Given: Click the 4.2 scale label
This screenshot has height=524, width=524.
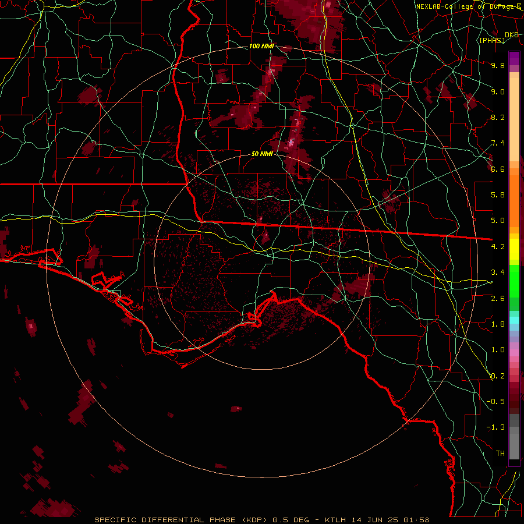Looking at the screenshot, I should 498,247.
